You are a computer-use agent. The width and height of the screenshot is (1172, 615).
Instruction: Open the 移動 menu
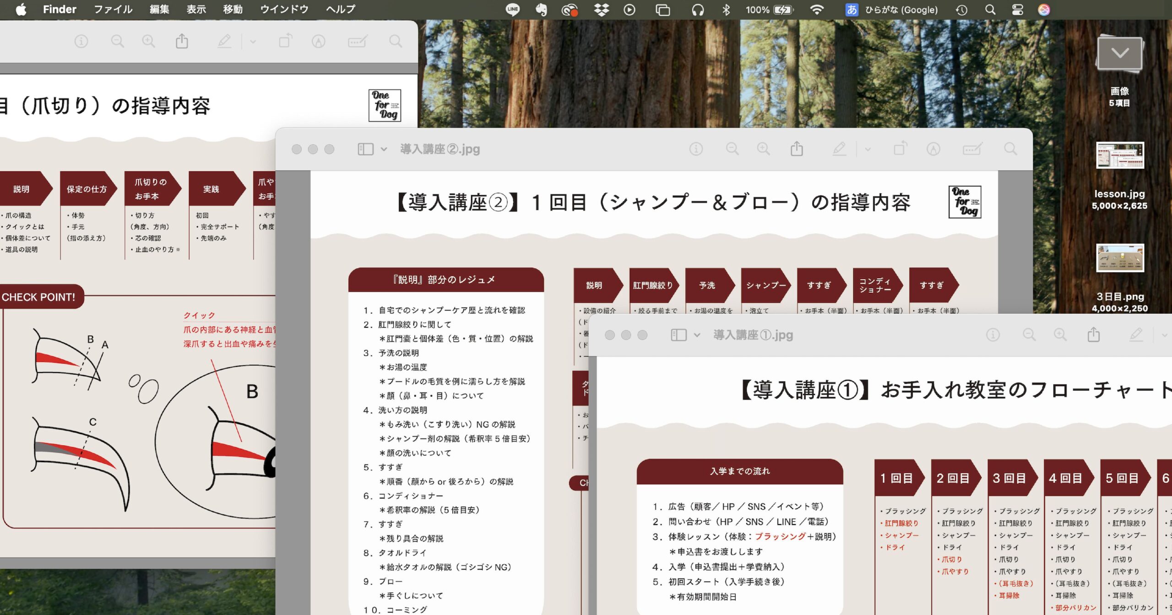point(233,10)
